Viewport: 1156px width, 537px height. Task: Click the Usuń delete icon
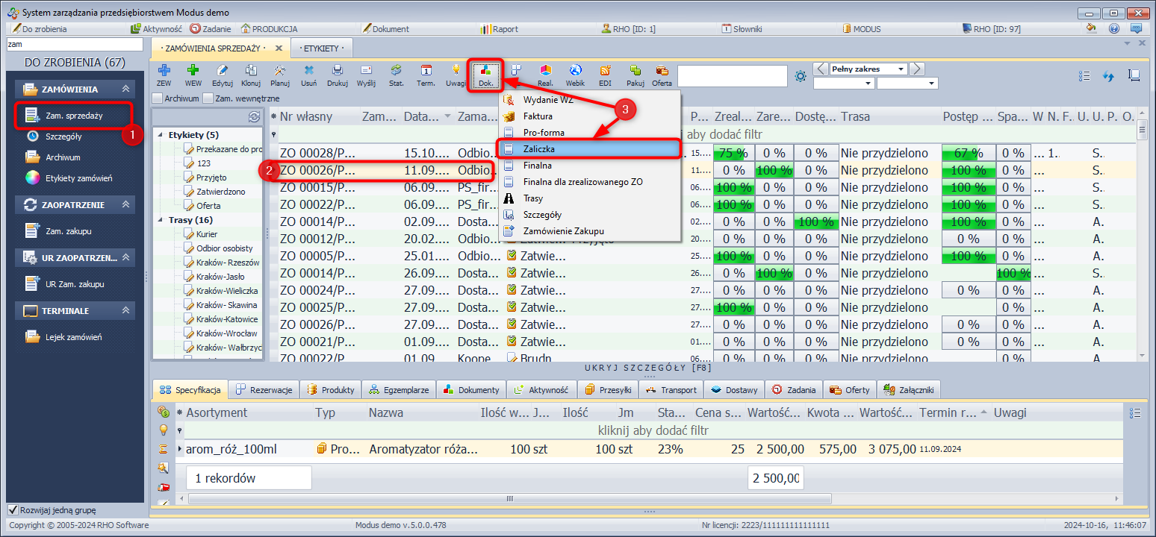click(308, 74)
